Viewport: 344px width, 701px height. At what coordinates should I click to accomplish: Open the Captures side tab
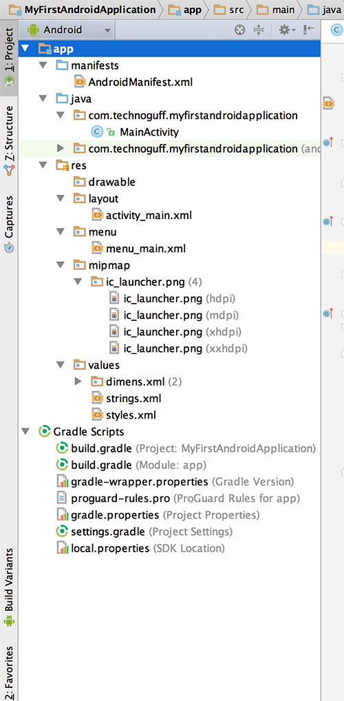coord(9,224)
